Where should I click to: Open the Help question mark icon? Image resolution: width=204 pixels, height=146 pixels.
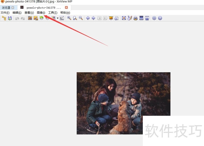(160, 18)
